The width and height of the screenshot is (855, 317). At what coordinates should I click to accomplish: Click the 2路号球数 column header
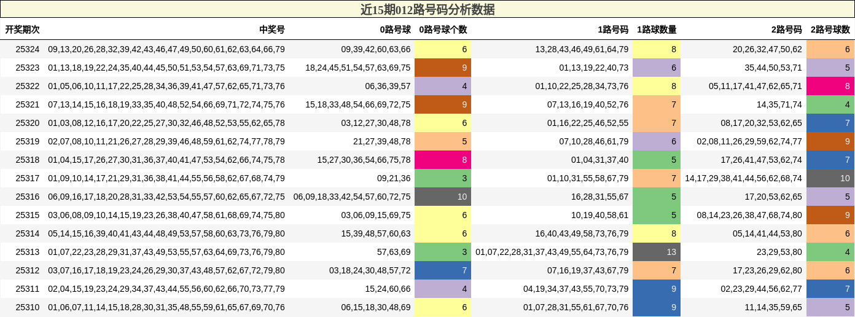click(830, 29)
